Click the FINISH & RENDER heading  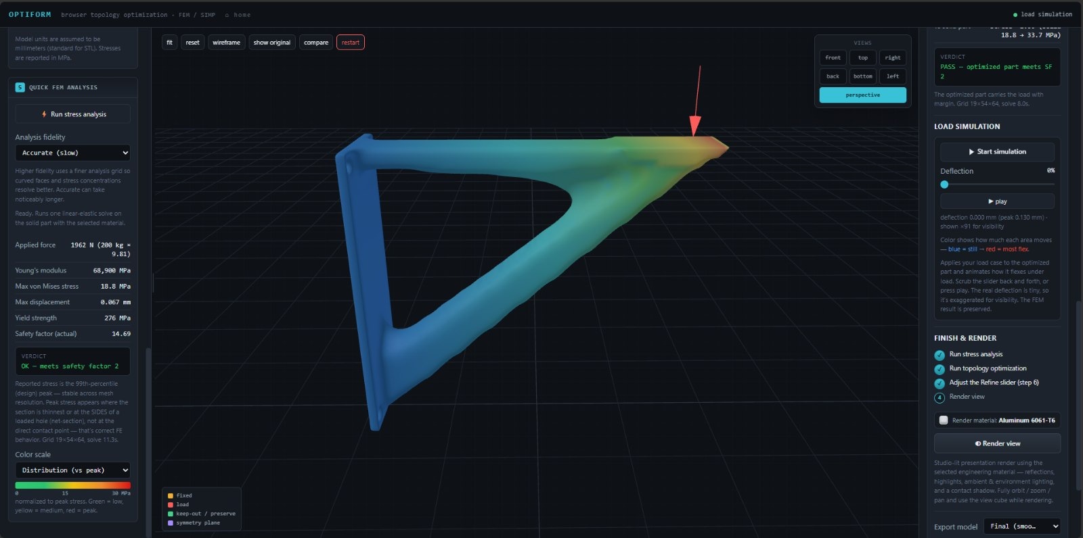click(965, 338)
